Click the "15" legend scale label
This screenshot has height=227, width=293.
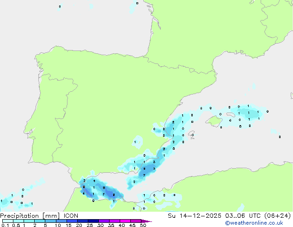tap(68, 225)
